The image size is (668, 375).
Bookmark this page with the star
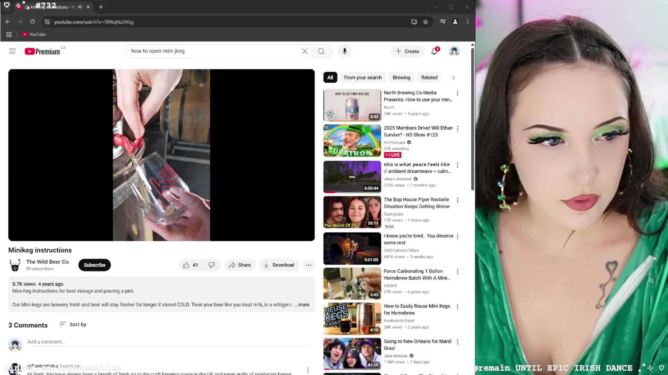(425, 22)
